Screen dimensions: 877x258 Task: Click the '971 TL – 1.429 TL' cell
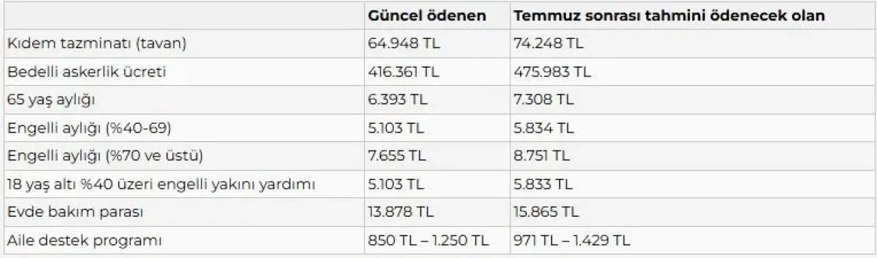[x=572, y=241]
